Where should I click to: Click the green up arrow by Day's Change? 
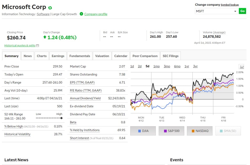pos(45,37)
